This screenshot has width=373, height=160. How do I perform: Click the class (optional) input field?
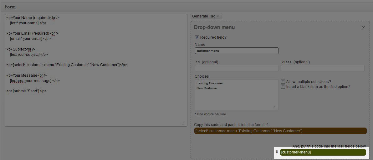(322, 68)
